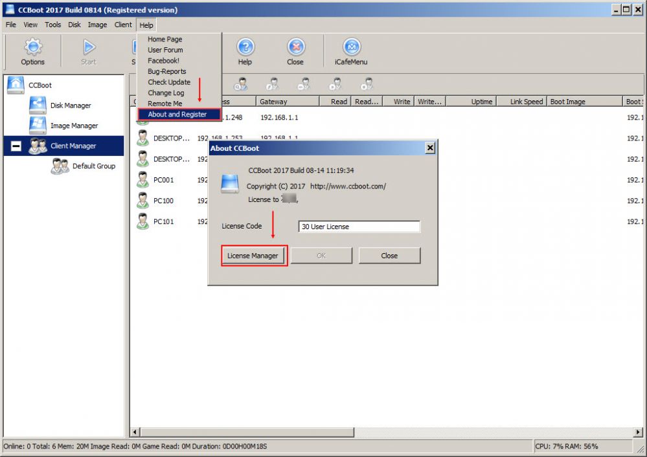The height and width of the screenshot is (457, 647).
Task: Choose Remote Me from Help menu
Action: [x=165, y=104]
